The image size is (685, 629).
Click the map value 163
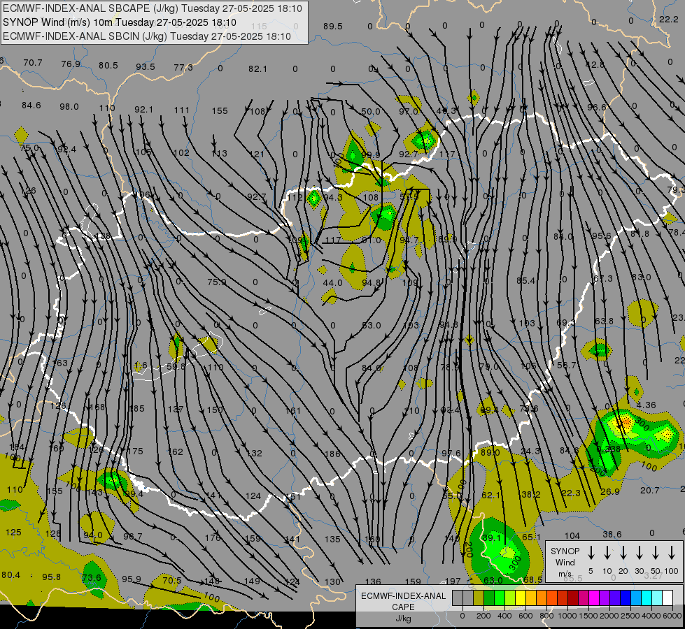(x=60, y=363)
